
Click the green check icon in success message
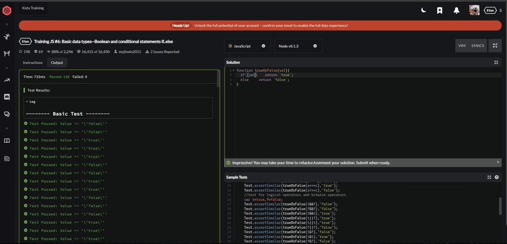click(x=229, y=162)
